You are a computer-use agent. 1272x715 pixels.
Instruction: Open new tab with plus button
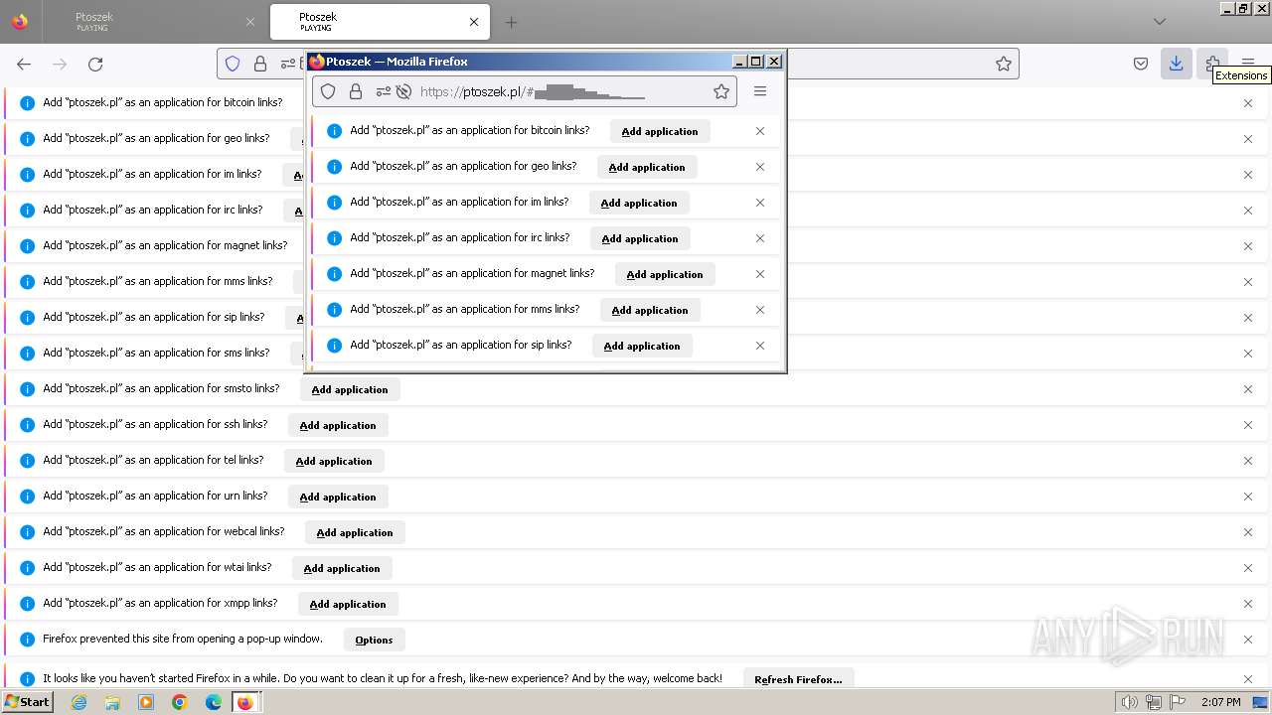click(x=511, y=22)
